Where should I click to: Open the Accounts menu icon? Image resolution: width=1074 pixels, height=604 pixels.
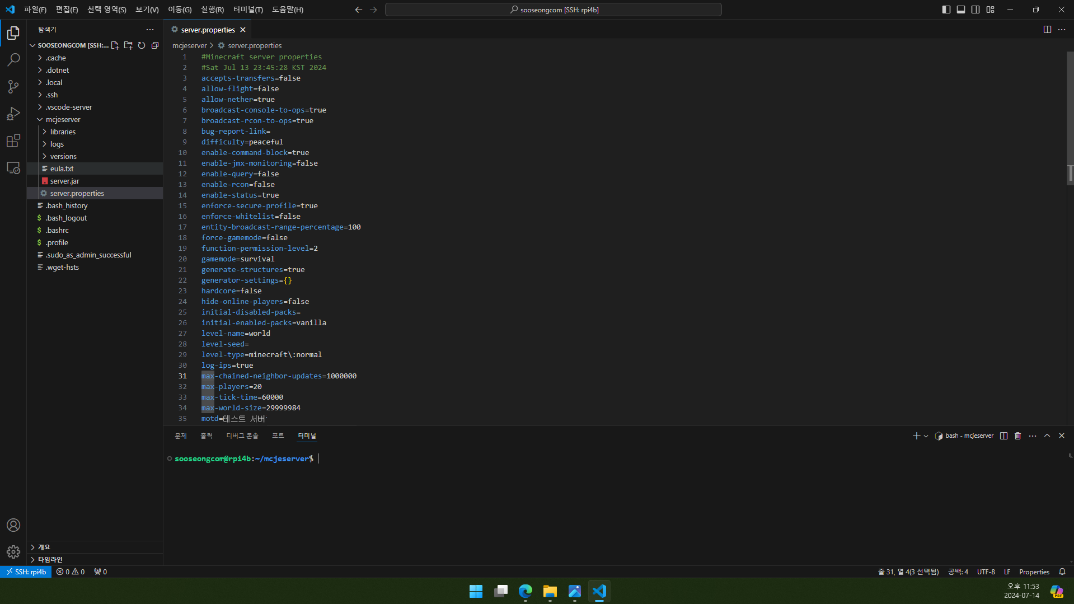click(x=13, y=525)
